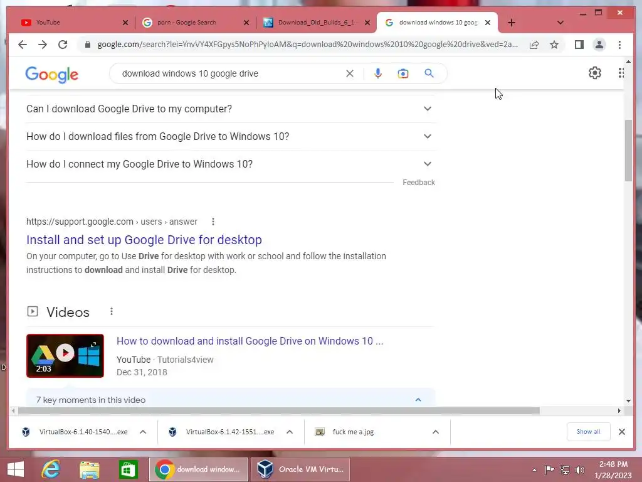Select the download windows 10 tab
This screenshot has width=642, height=482.
click(x=436, y=23)
